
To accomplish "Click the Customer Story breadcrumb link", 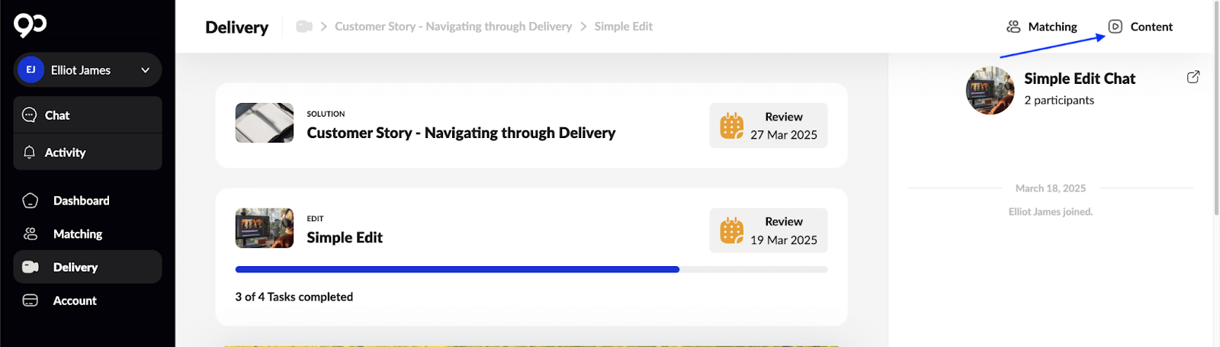I will [x=453, y=27].
